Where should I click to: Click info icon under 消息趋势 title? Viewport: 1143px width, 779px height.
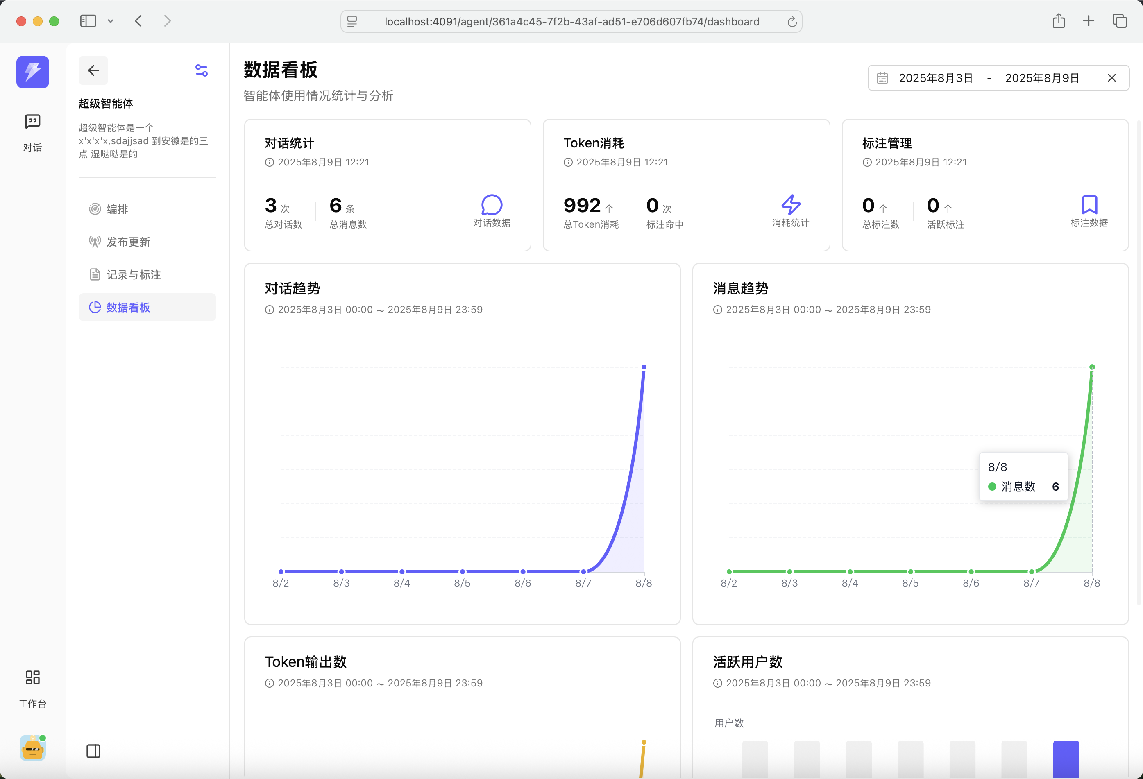(718, 310)
